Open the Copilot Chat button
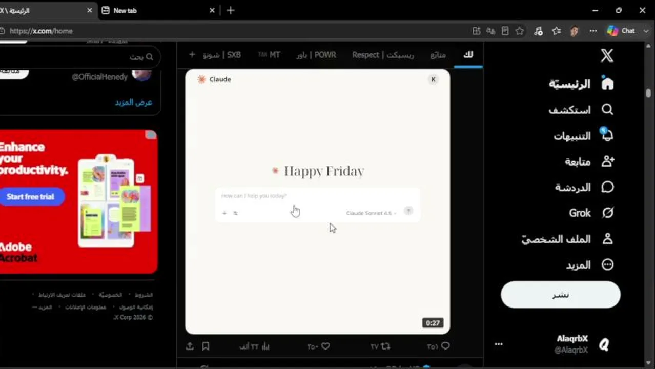 coord(621,31)
